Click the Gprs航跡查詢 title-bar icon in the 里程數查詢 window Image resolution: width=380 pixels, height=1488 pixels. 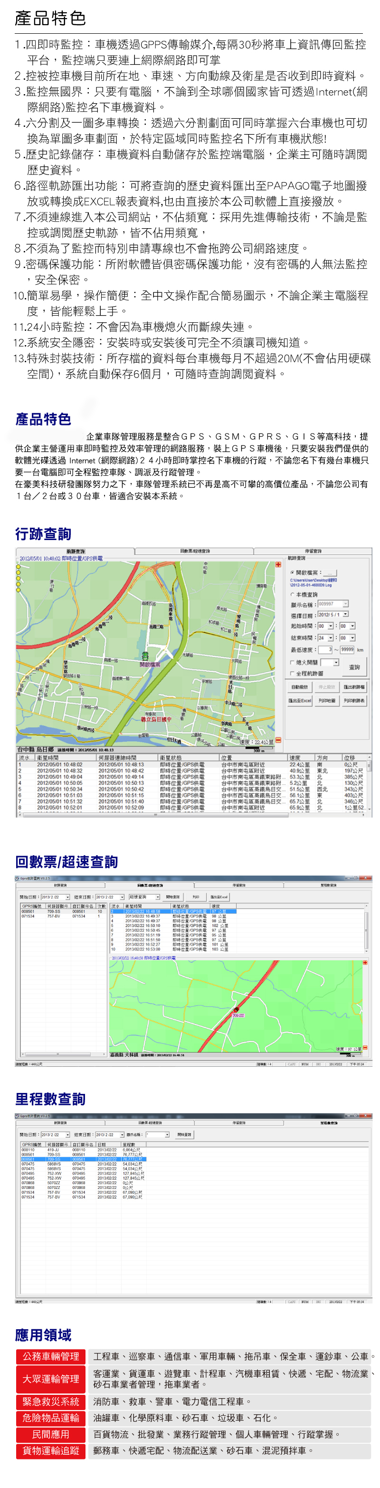click(x=17, y=1116)
